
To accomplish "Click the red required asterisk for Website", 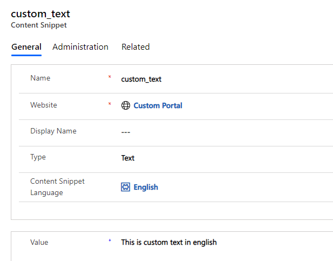I will point(110,104).
